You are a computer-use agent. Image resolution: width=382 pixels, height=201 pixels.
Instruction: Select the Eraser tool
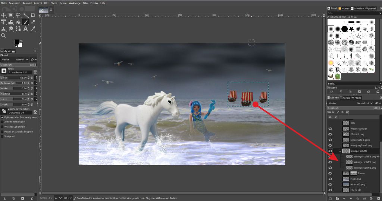(x=33, y=22)
